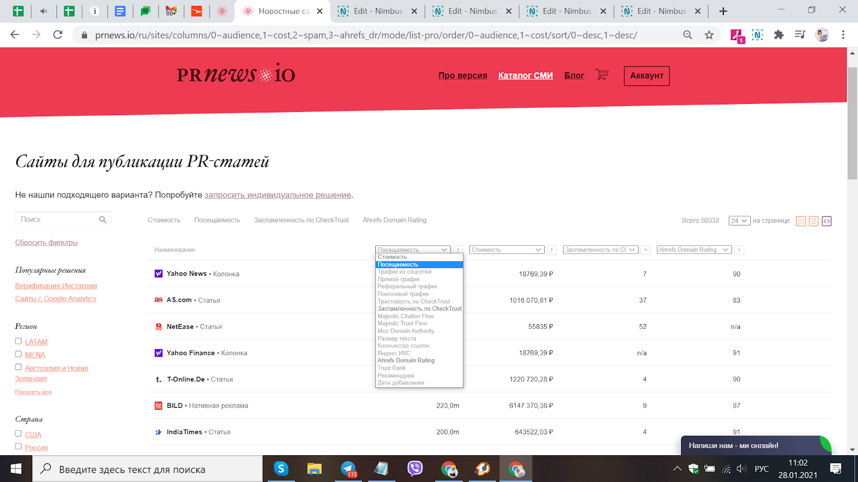Screen dimensions: 858x482
Task: Click Сбросить фильтры link
Action: point(46,243)
